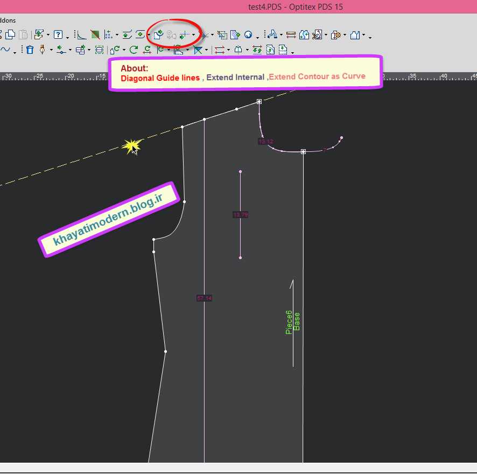This screenshot has width=477, height=474.
Task: Select the pen nib drawing tool
Action: point(43,50)
